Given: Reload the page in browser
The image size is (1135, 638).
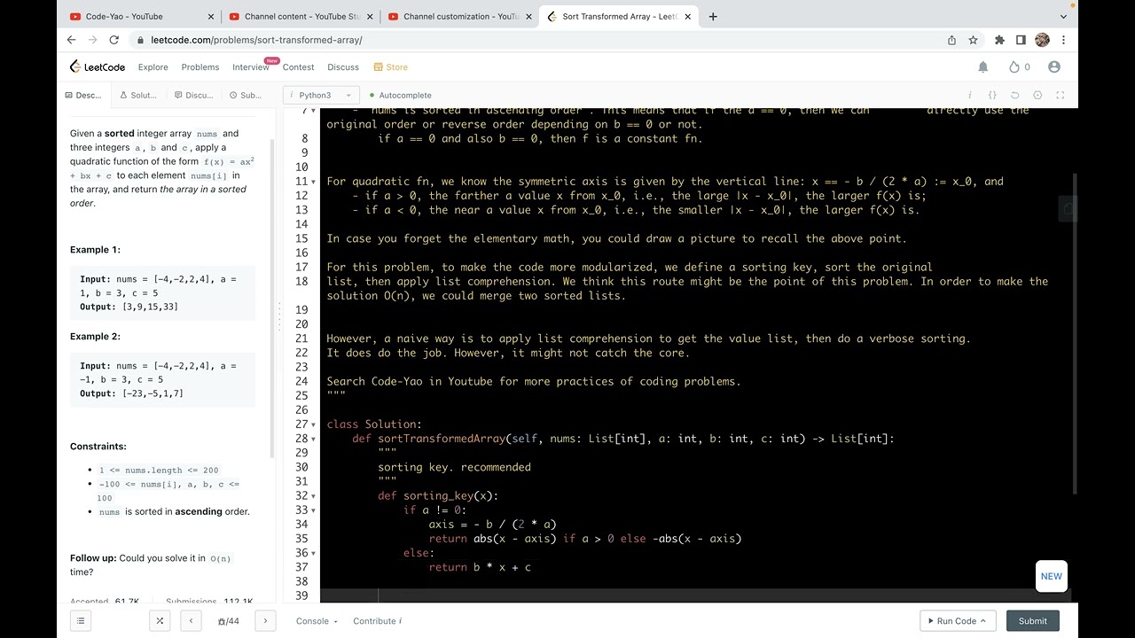Looking at the screenshot, I should click(114, 40).
